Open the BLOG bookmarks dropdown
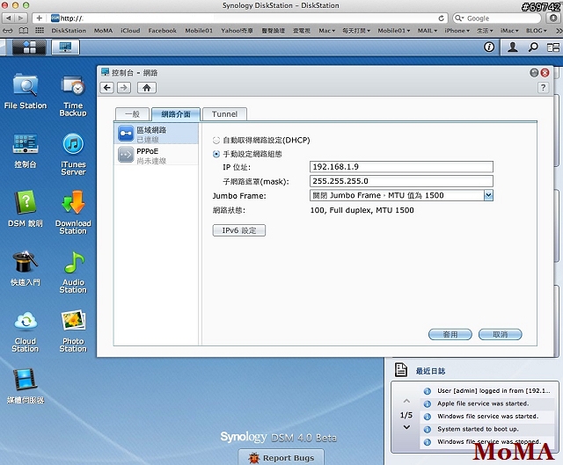This screenshot has width=563, height=465. pyautogui.click(x=537, y=31)
